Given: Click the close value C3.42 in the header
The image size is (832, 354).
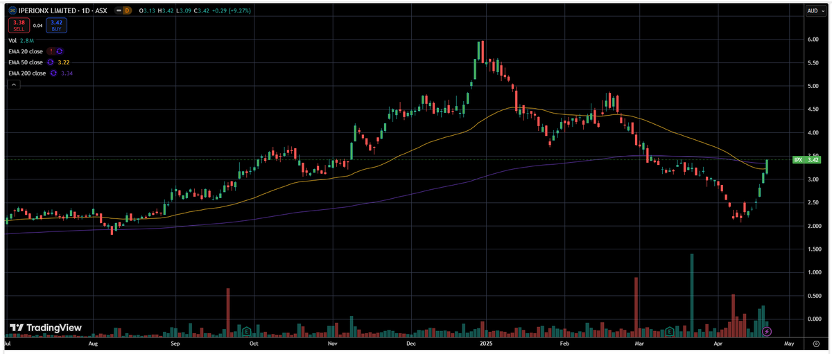Looking at the screenshot, I should (x=202, y=10).
